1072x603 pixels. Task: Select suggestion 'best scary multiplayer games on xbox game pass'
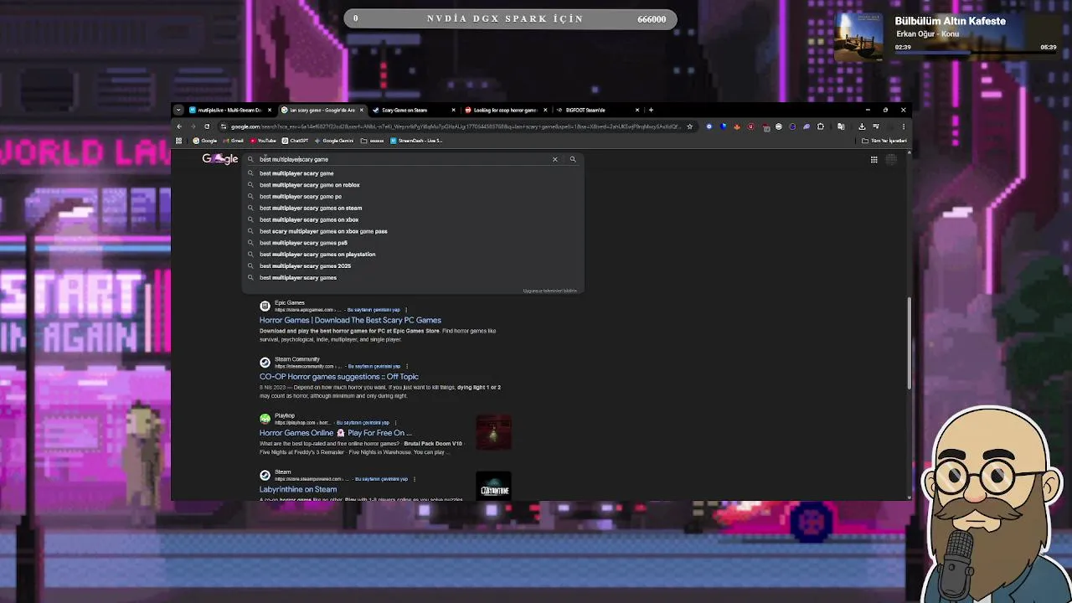tap(323, 231)
